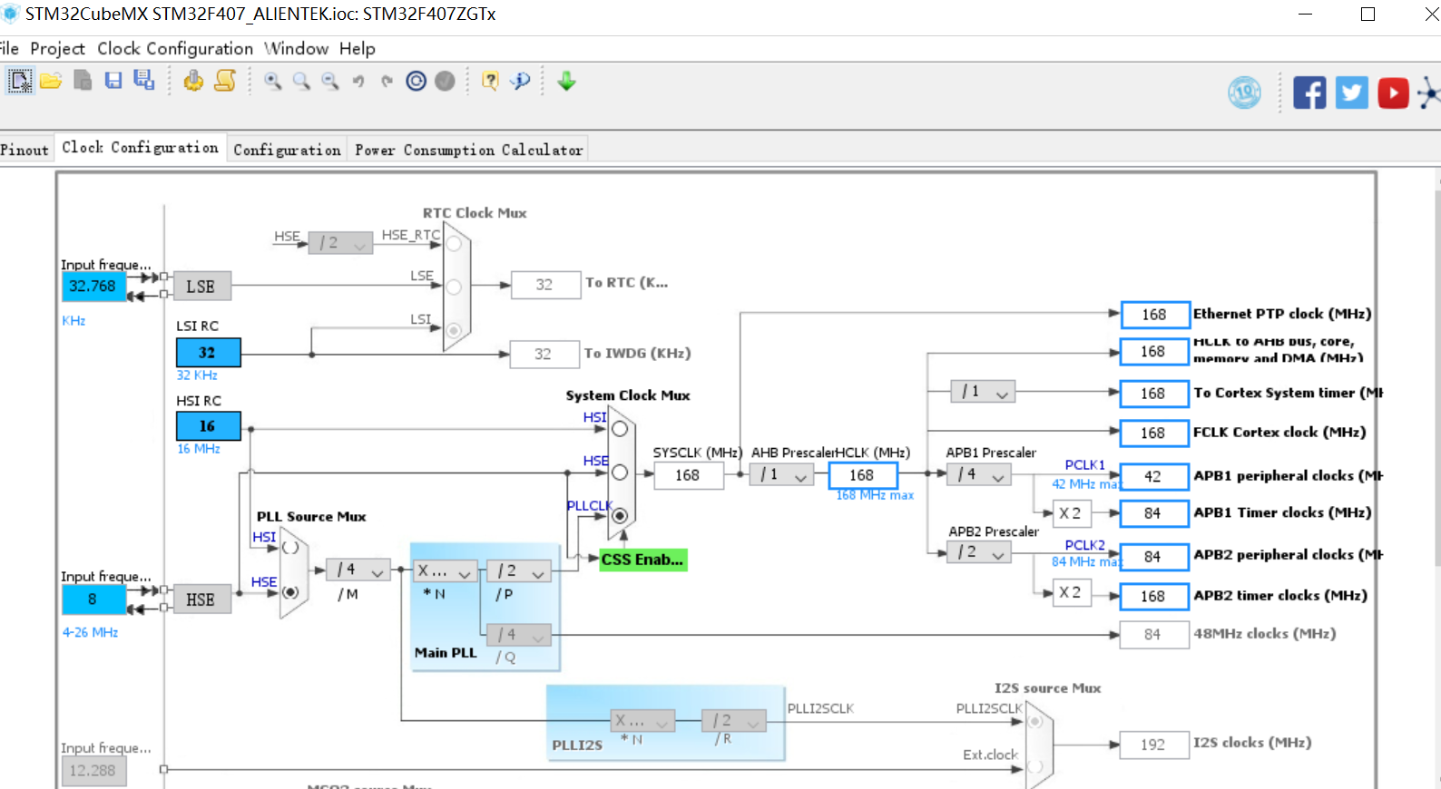Click the green CSS Enabled button
The image size is (1441, 789).
[x=643, y=560]
